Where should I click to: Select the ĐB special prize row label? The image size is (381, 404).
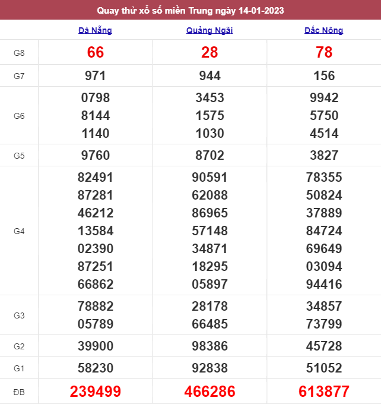(x=19, y=392)
